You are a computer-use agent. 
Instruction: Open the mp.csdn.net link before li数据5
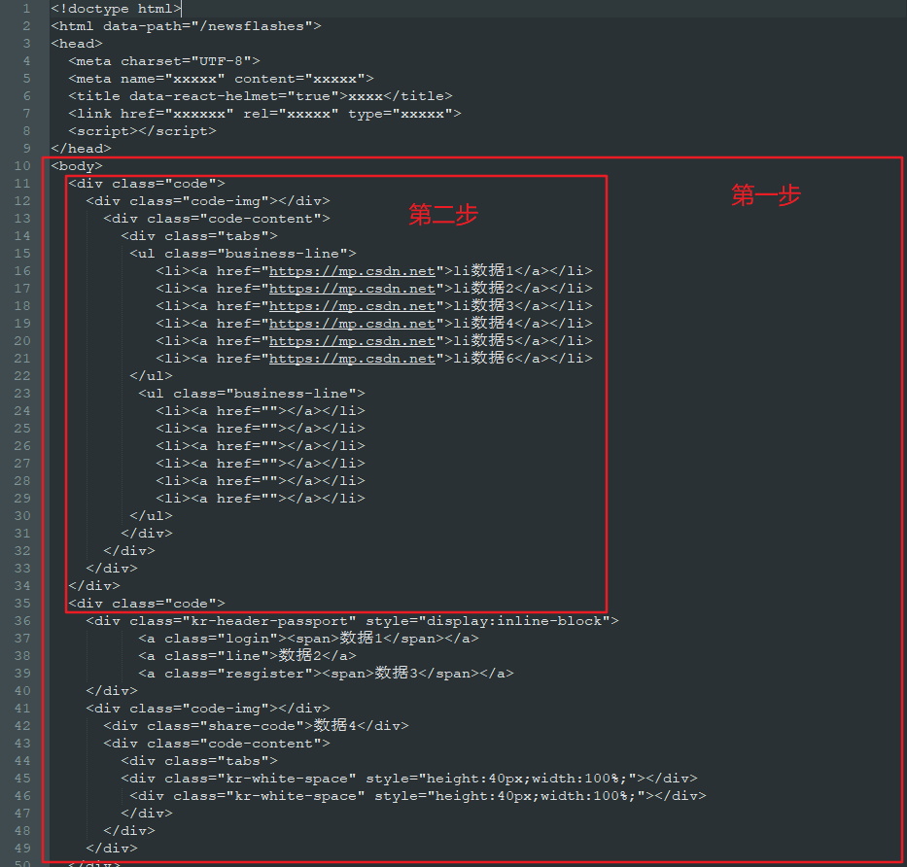pyautogui.click(x=352, y=341)
